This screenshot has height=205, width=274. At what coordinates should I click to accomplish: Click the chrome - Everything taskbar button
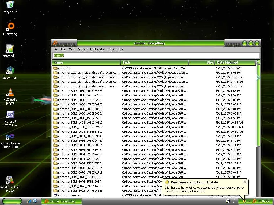[62, 201]
